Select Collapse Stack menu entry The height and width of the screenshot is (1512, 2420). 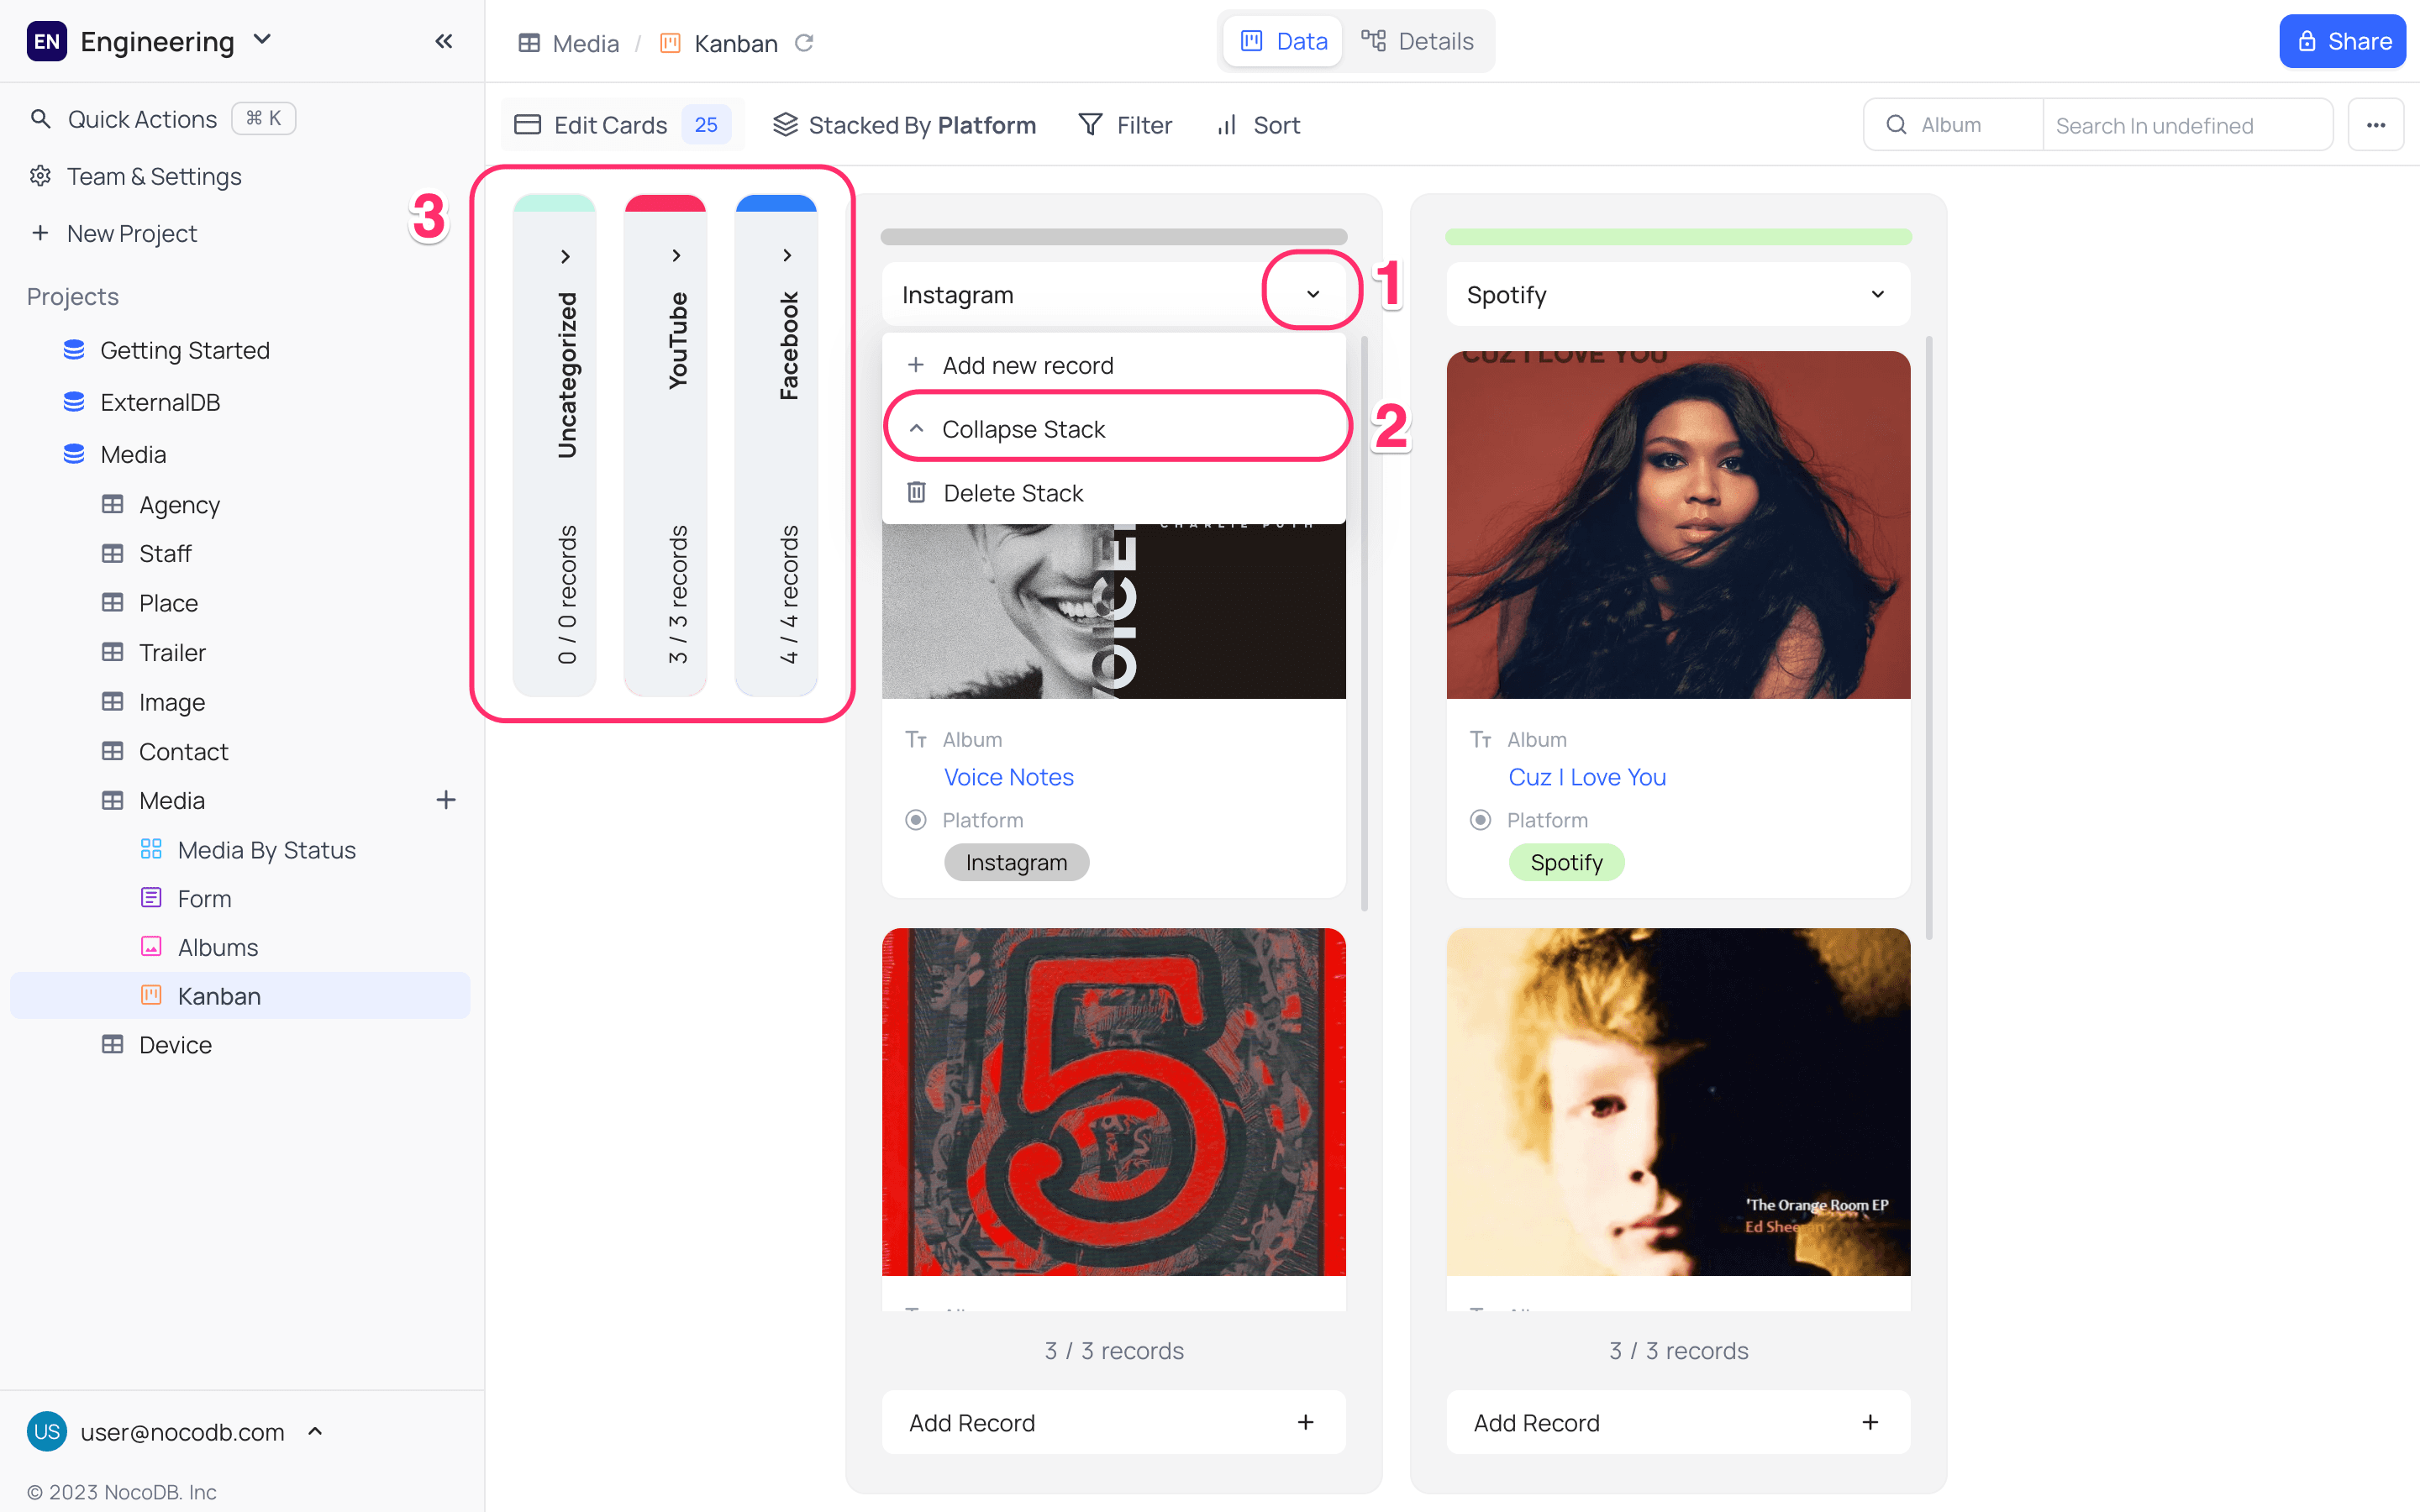pyautogui.click(x=1023, y=429)
